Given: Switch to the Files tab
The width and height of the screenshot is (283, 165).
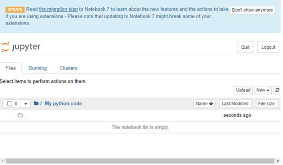Looking at the screenshot, I should (10, 68).
